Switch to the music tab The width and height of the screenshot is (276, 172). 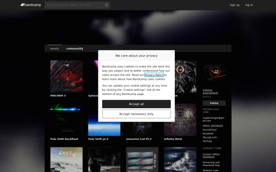pos(55,49)
